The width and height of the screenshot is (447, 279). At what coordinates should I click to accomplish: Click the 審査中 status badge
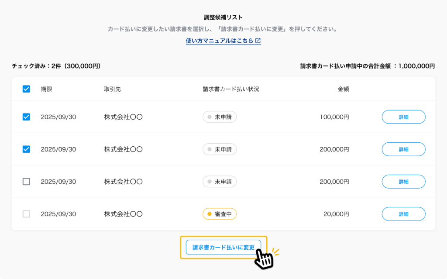pos(220,214)
